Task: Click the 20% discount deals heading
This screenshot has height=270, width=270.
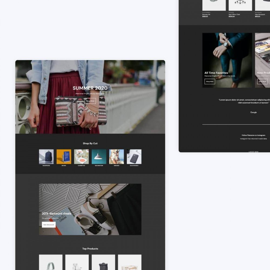Action: [56, 214]
